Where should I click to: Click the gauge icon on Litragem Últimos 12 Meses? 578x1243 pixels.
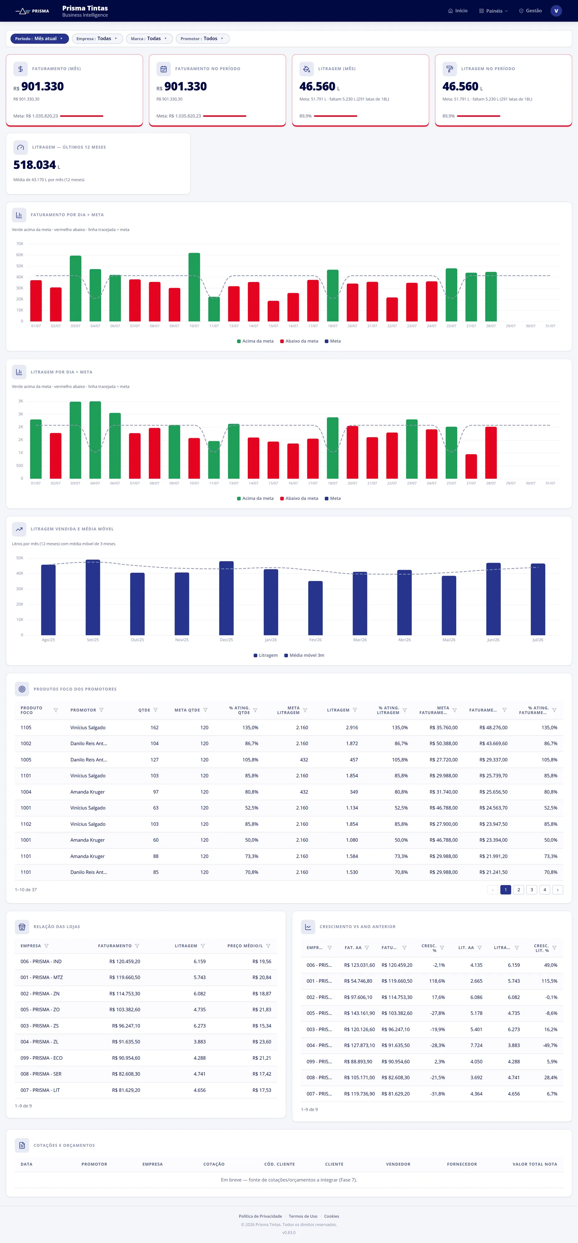click(20, 147)
